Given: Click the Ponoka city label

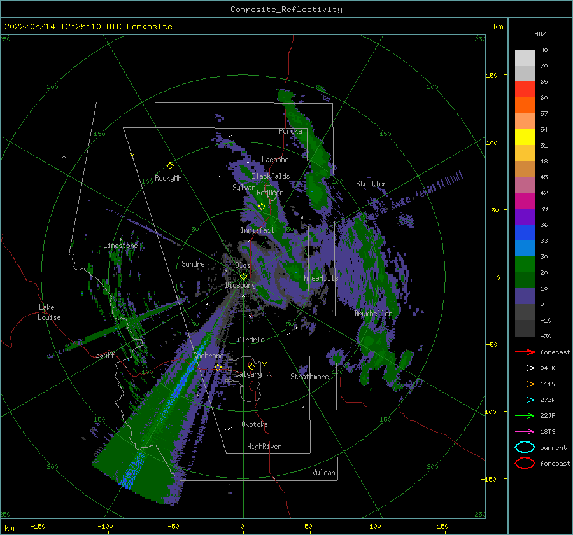Looking at the screenshot, I should tap(290, 131).
